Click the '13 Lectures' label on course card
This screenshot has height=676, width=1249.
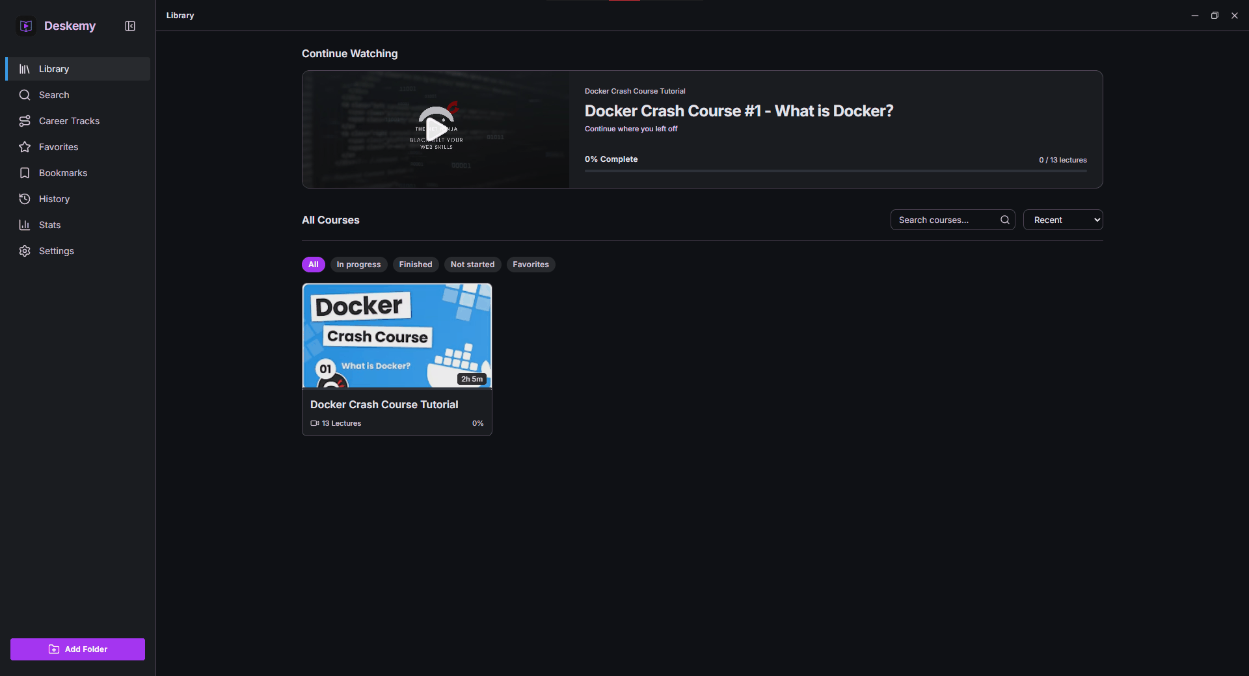click(x=342, y=423)
